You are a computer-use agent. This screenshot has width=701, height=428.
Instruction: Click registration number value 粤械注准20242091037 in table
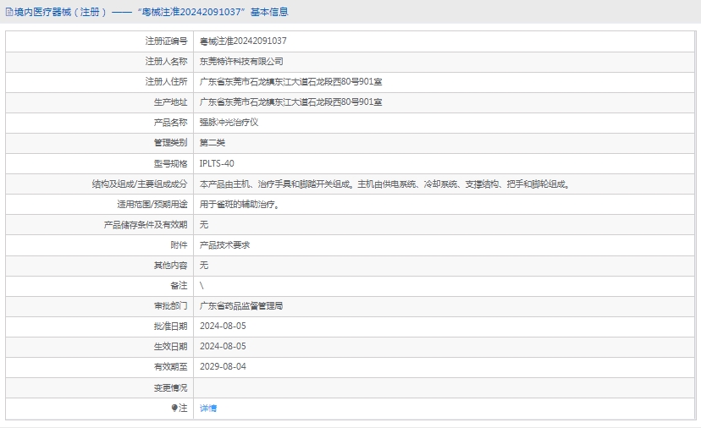(x=243, y=41)
